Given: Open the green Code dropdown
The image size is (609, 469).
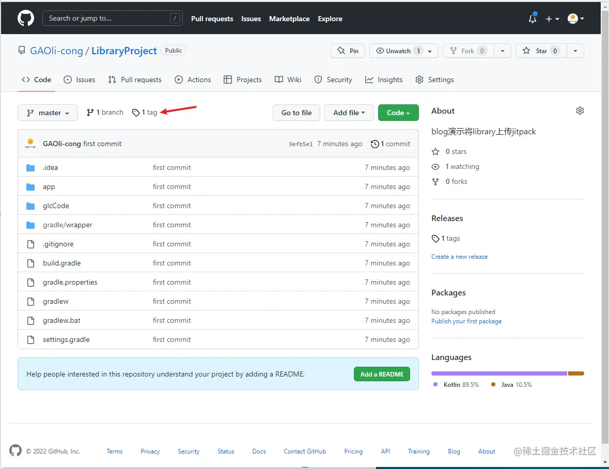Looking at the screenshot, I should coord(398,113).
